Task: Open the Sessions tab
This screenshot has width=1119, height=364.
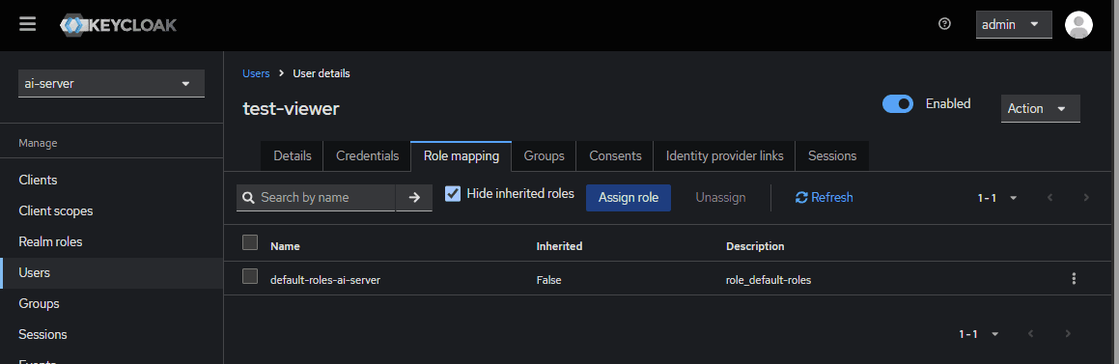Action: tap(832, 155)
